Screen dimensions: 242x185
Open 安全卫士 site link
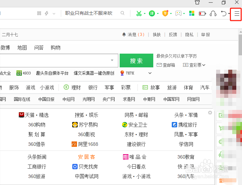134,125
